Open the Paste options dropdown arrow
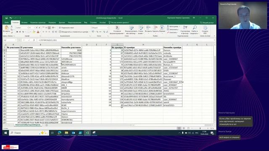 (x=7, y=33)
